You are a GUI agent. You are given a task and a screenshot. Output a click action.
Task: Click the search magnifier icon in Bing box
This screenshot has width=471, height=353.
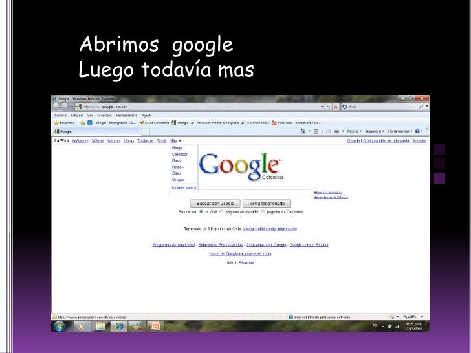pyautogui.click(x=421, y=107)
